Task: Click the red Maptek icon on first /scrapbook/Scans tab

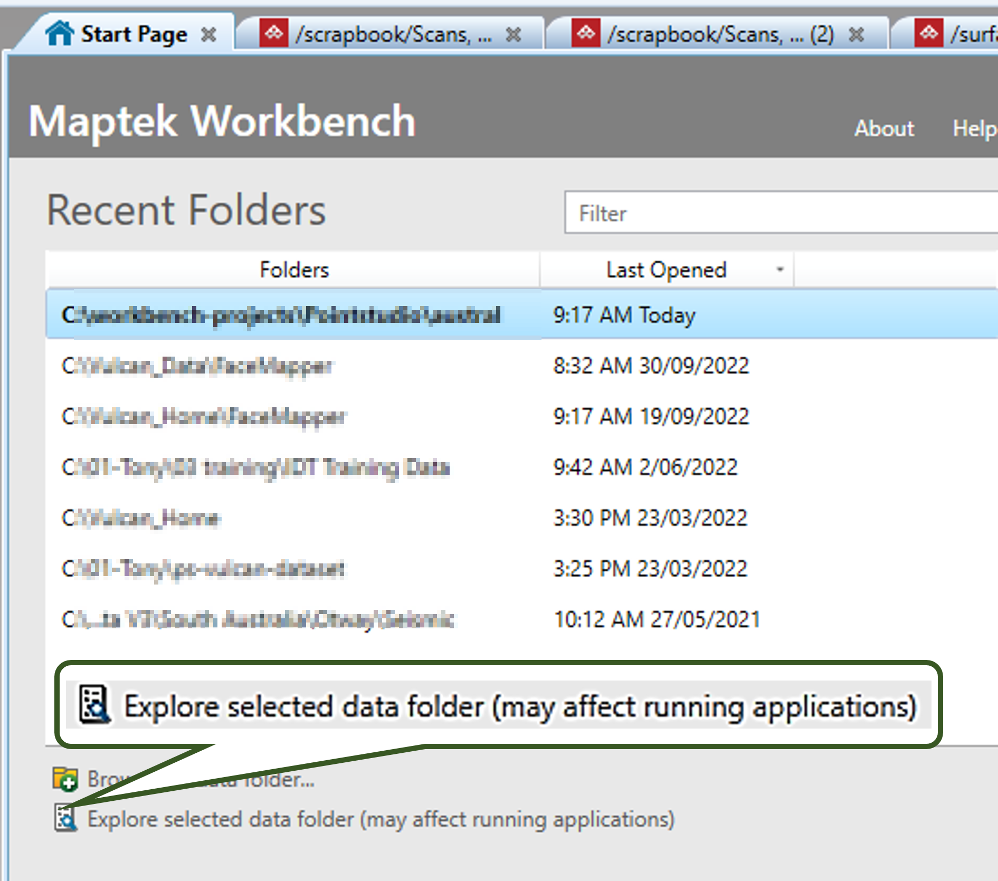Action: tap(274, 33)
